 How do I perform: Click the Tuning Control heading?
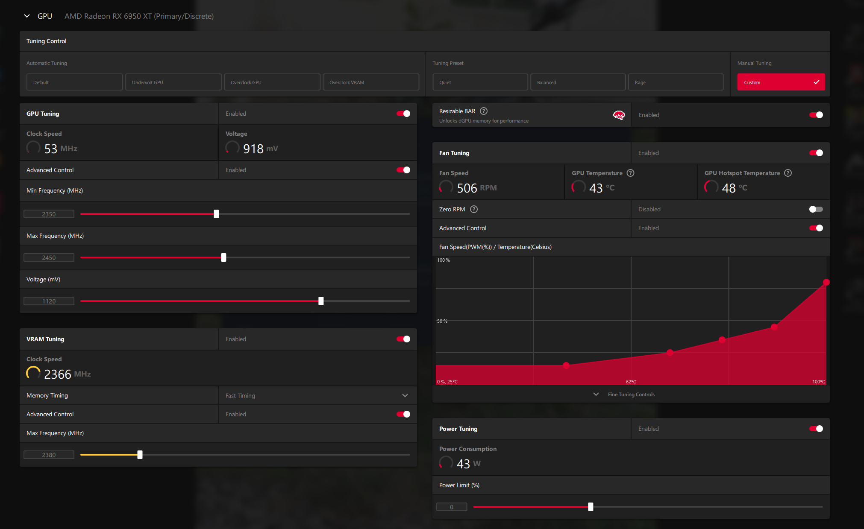(46, 41)
